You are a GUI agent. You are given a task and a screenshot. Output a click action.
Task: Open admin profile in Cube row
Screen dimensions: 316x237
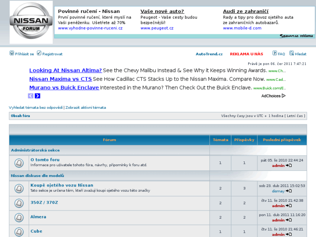click(278, 234)
